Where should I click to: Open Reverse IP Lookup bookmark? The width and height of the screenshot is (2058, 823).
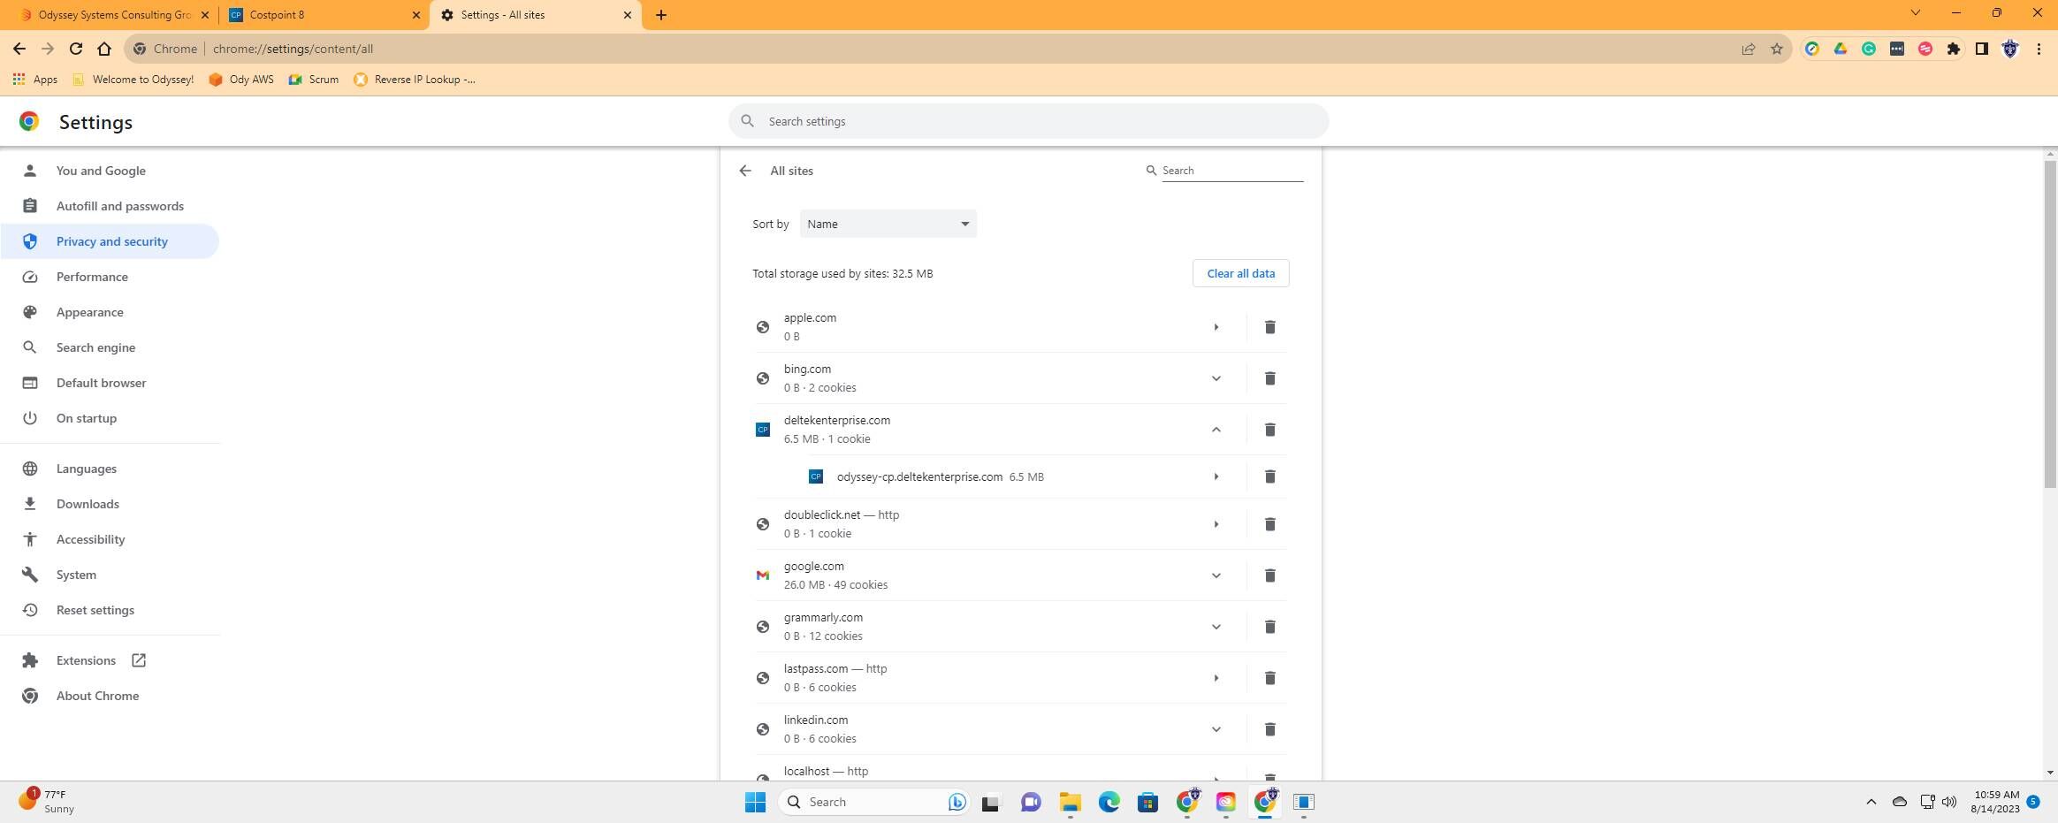click(x=415, y=80)
